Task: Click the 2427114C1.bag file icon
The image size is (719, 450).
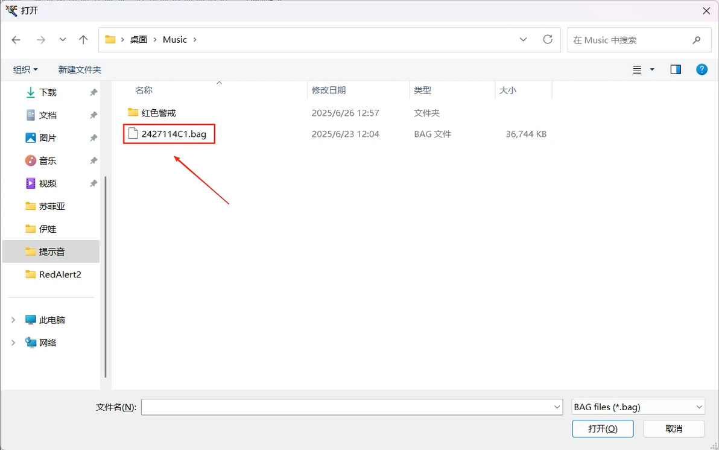Action: click(133, 133)
